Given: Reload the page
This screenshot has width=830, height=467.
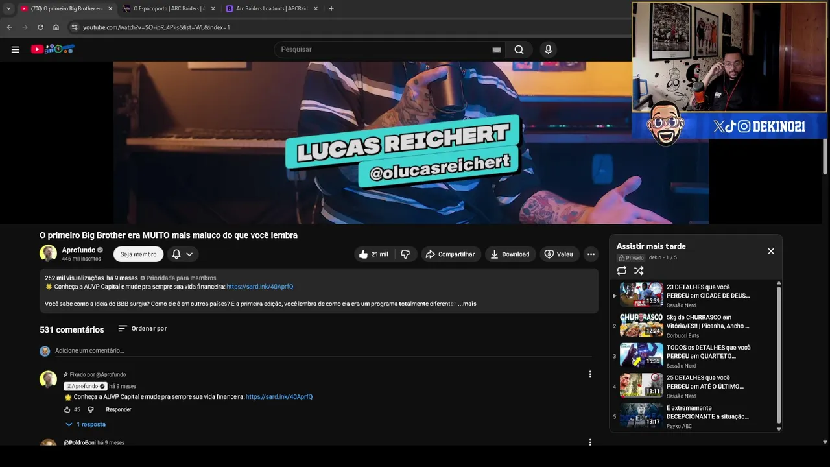Looking at the screenshot, I should pyautogui.click(x=40, y=27).
